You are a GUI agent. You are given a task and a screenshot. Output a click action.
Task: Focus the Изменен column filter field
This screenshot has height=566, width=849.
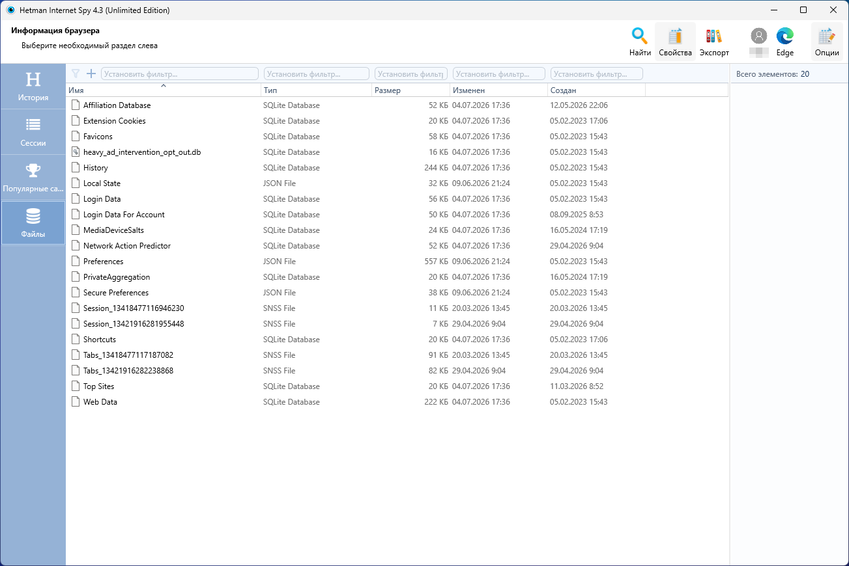tap(499, 74)
